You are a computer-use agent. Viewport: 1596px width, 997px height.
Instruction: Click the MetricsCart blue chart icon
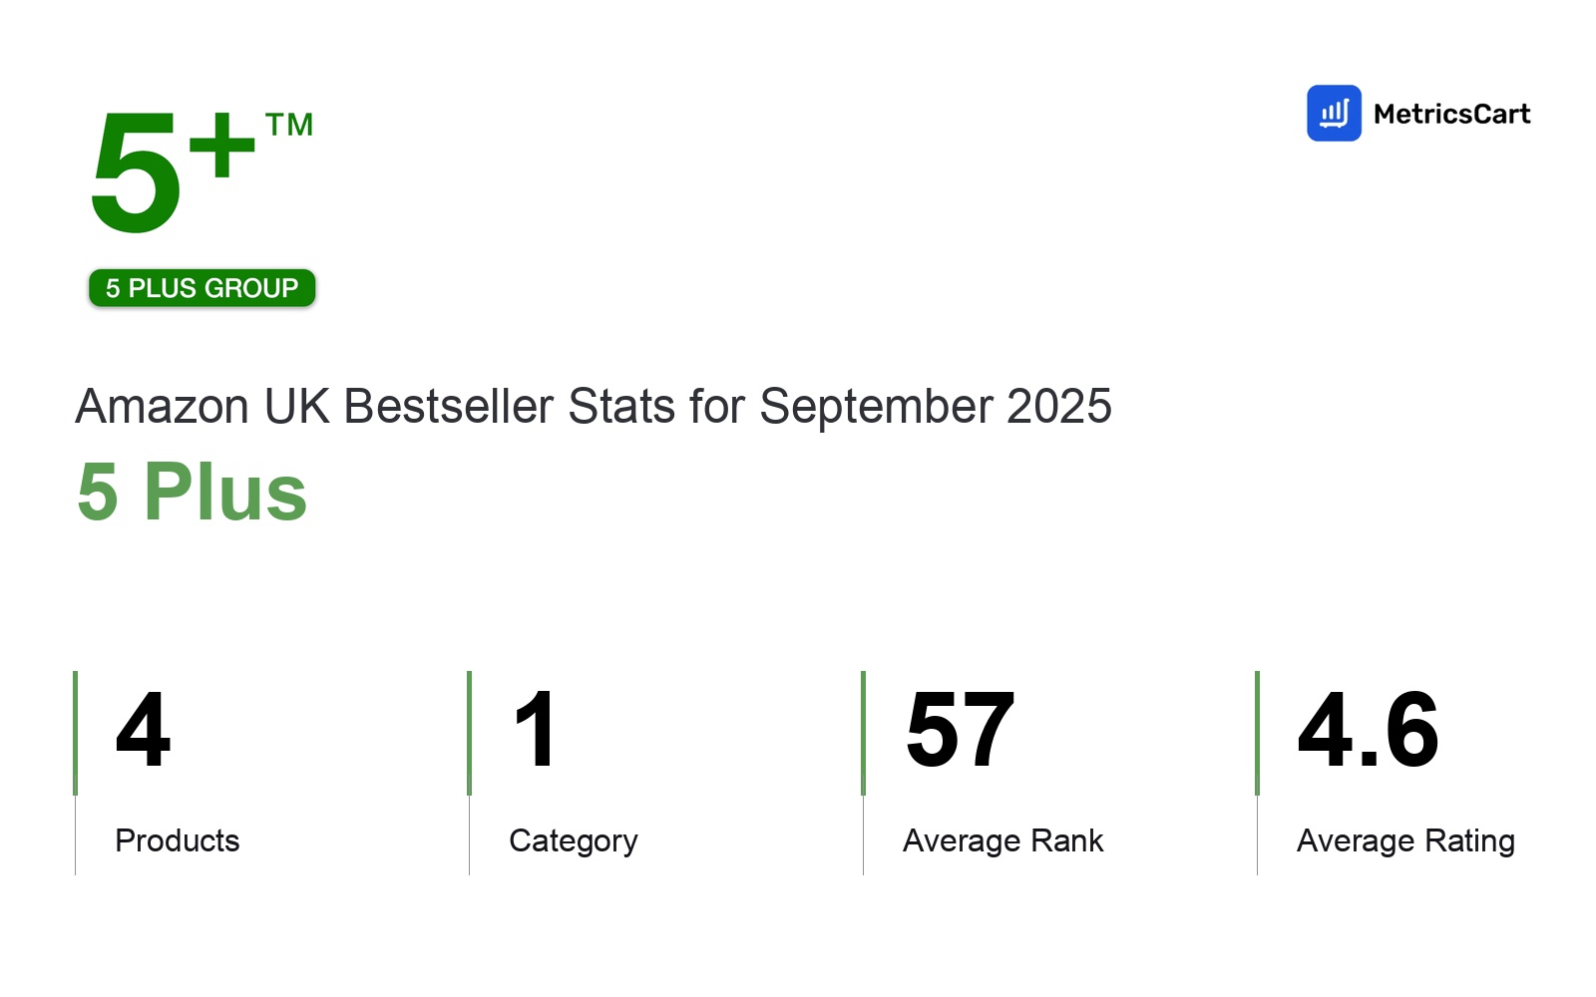pyautogui.click(x=1334, y=114)
